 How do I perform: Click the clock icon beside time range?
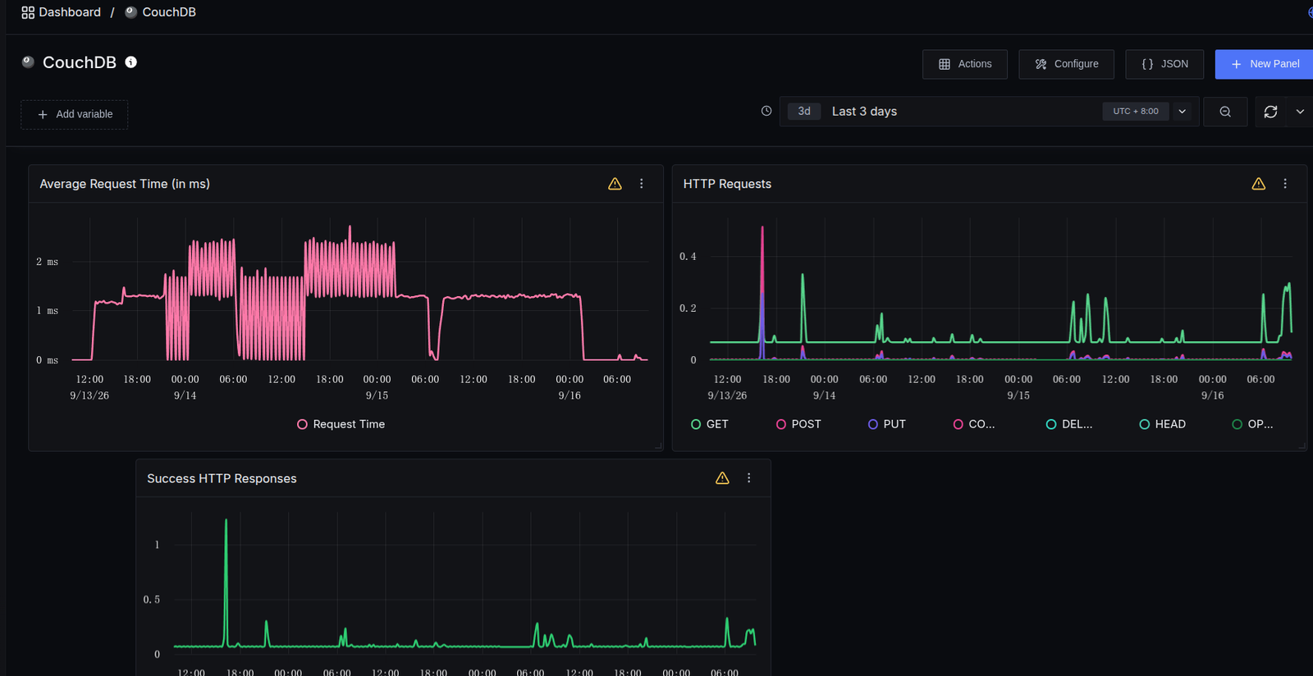pyautogui.click(x=766, y=111)
